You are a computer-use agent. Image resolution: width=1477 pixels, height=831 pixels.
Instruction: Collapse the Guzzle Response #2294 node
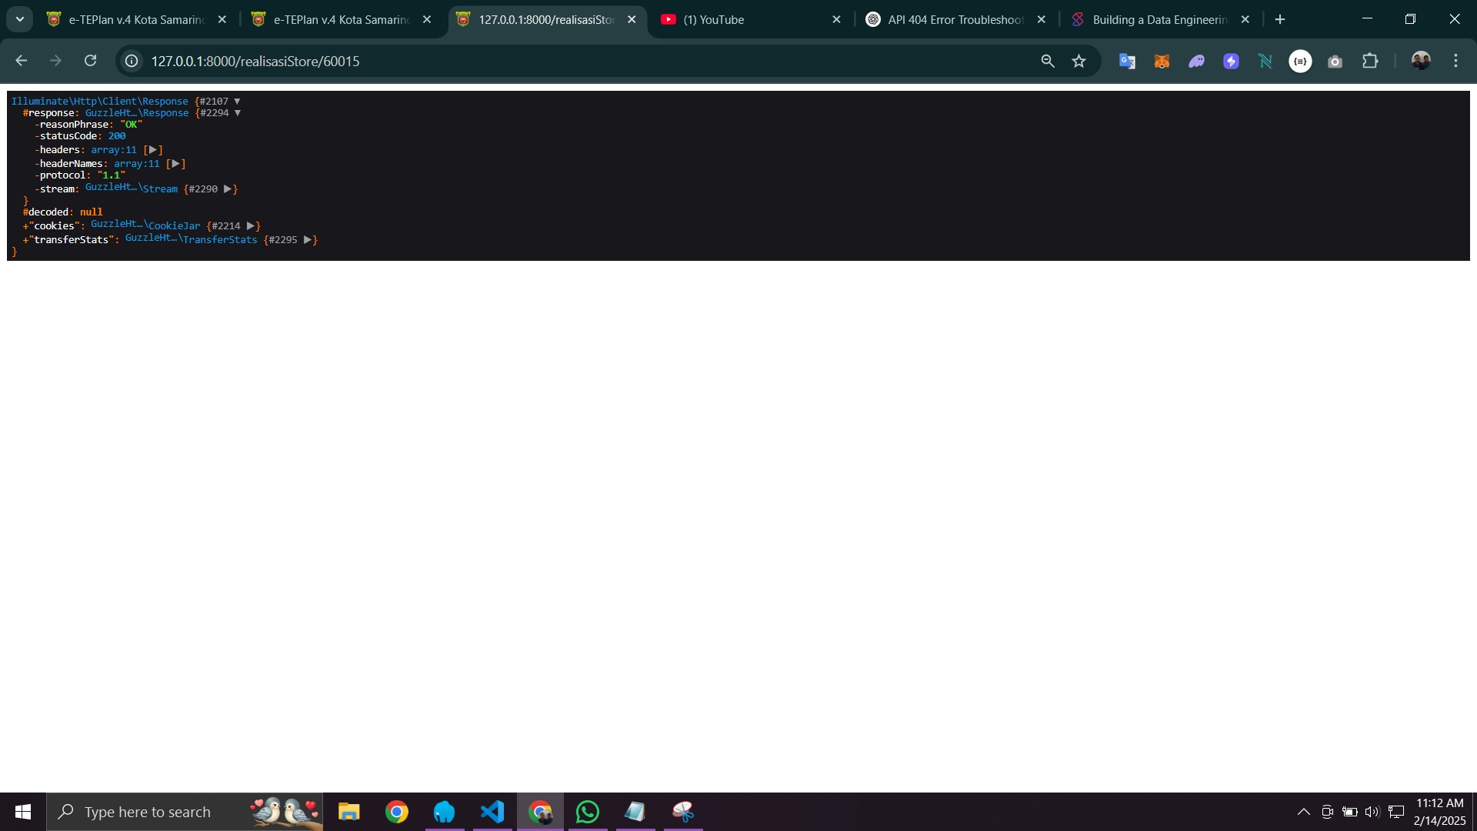tap(238, 113)
